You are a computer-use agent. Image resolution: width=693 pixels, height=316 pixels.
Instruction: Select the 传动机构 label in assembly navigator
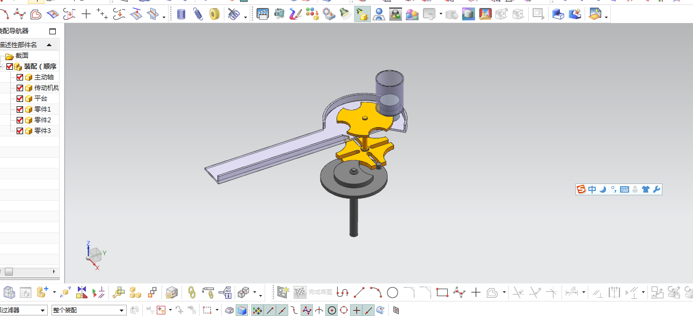[46, 88]
